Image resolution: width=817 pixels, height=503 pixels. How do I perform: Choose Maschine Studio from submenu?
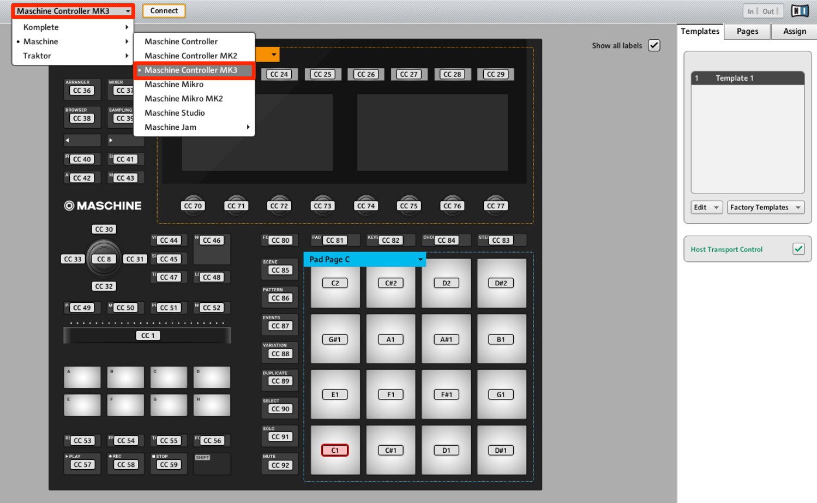tap(194, 113)
